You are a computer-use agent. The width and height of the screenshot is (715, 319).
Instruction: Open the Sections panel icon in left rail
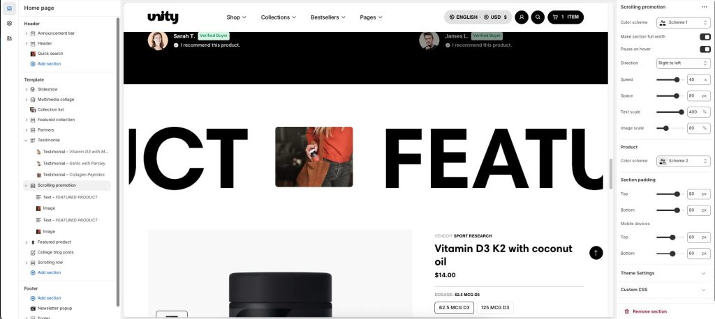pyautogui.click(x=9, y=8)
